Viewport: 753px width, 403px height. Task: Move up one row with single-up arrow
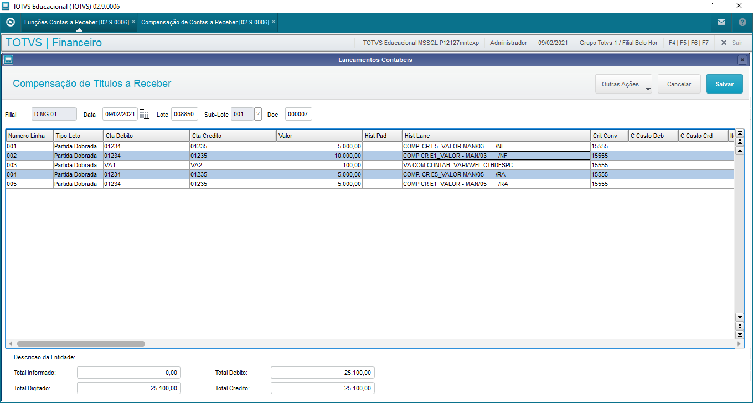click(740, 151)
